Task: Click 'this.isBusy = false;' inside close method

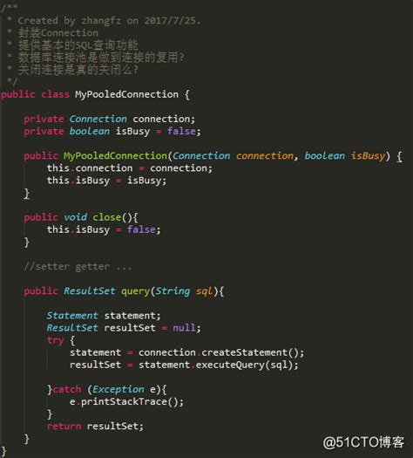Action: [104, 229]
